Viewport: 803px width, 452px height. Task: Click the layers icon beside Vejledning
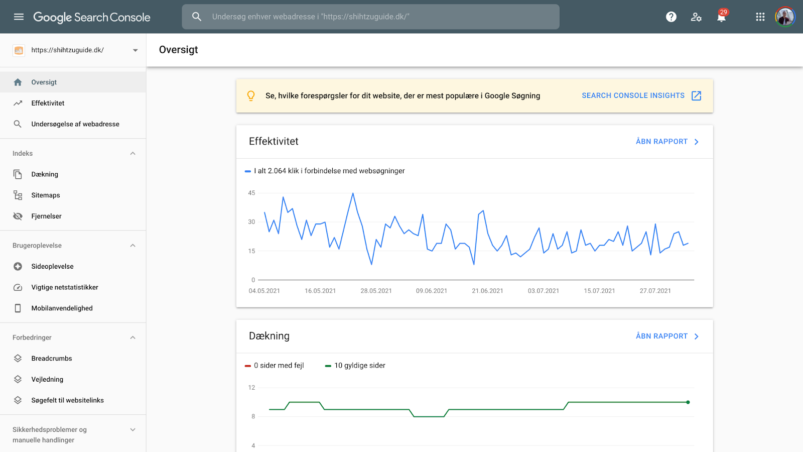pos(18,380)
